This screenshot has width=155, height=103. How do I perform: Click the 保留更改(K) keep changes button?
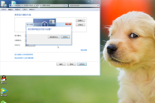click(54, 37)
